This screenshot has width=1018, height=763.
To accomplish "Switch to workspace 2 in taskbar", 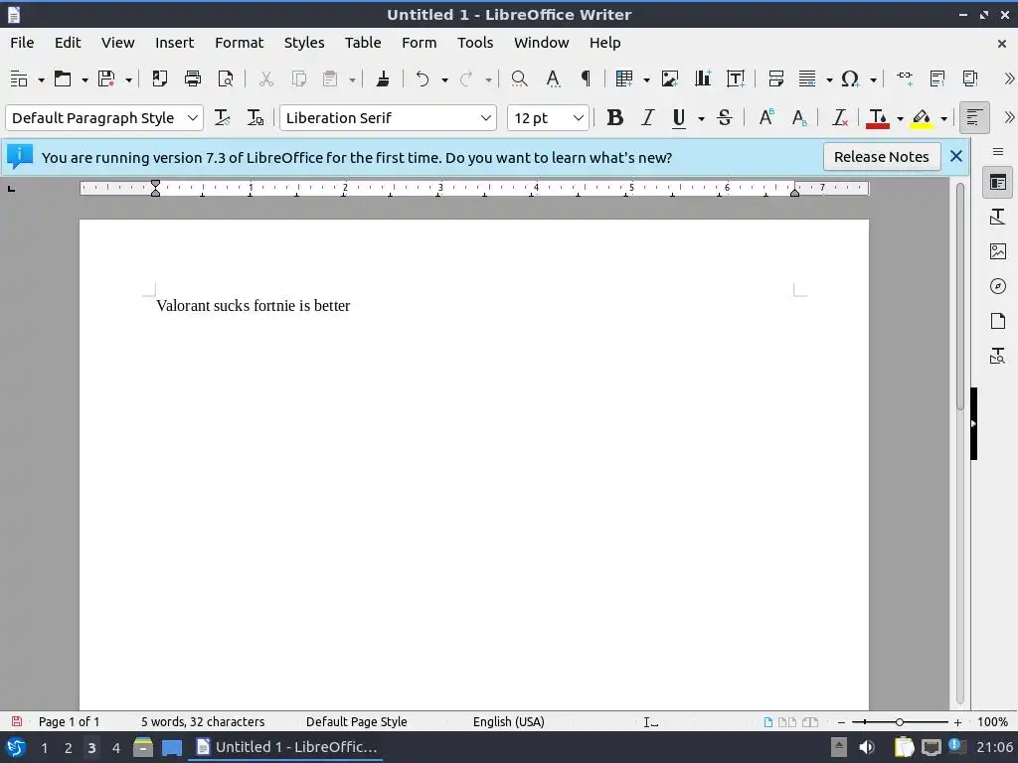I will coord(69,748).
